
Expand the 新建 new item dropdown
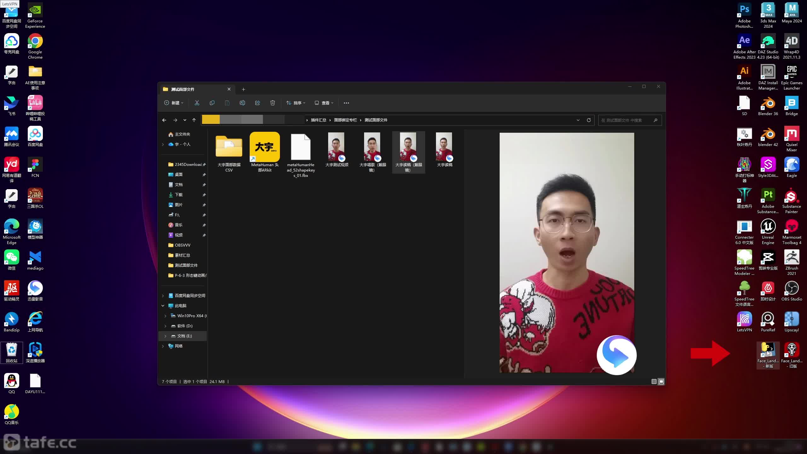(x=174, y=103)
